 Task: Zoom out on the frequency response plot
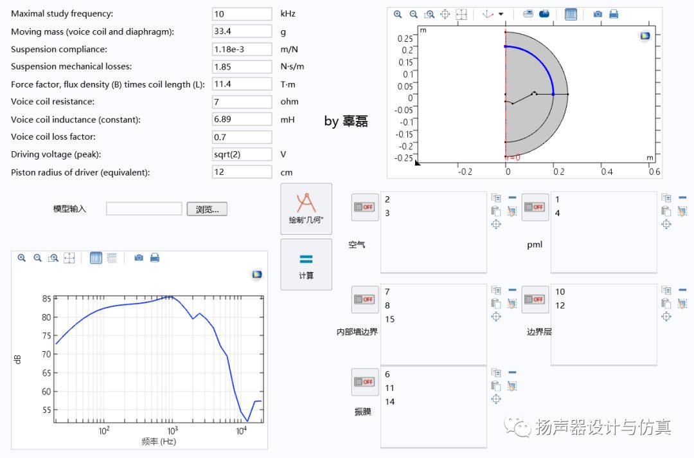tap(37, 258)
